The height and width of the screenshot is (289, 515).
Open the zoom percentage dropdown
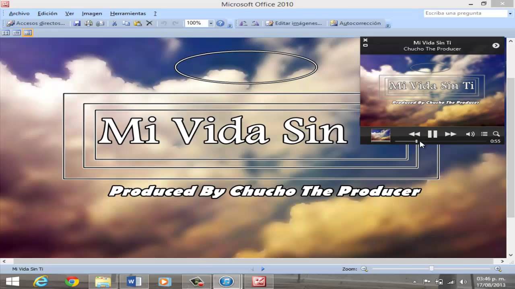coord(210,23)
